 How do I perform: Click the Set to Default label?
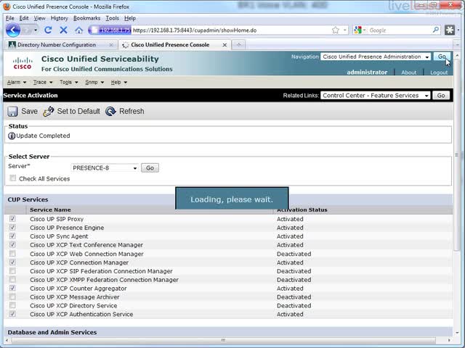click(x=78, y=111)
